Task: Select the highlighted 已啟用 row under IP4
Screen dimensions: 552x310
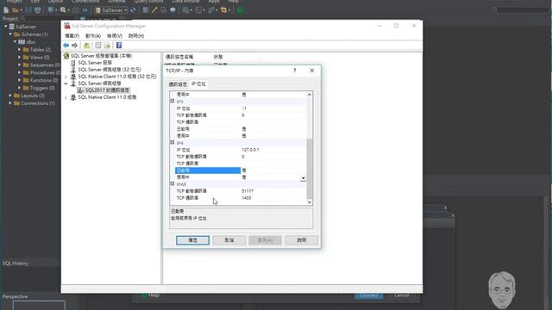Action: pos(208,170)
